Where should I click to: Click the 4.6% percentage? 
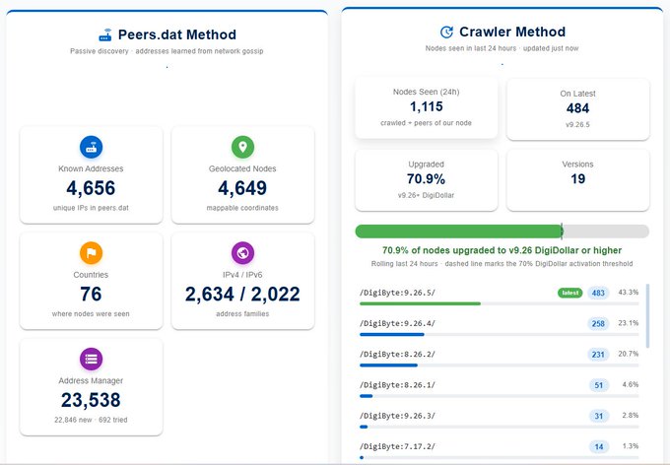coord(631,384)
